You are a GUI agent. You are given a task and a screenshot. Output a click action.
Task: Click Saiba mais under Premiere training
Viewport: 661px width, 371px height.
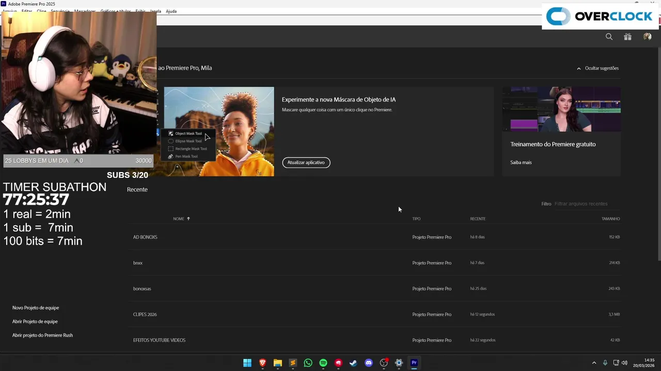click(521, 162)
